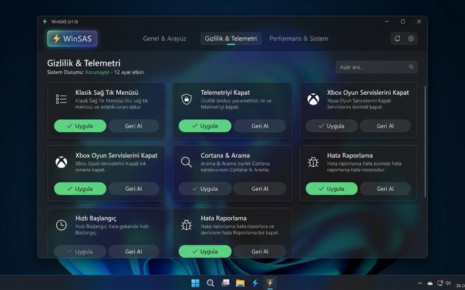This screenshot has width=465, height=290.
Task: Toggle Uygula for Telemetriyi Kapat
Action: coord(205,126)
